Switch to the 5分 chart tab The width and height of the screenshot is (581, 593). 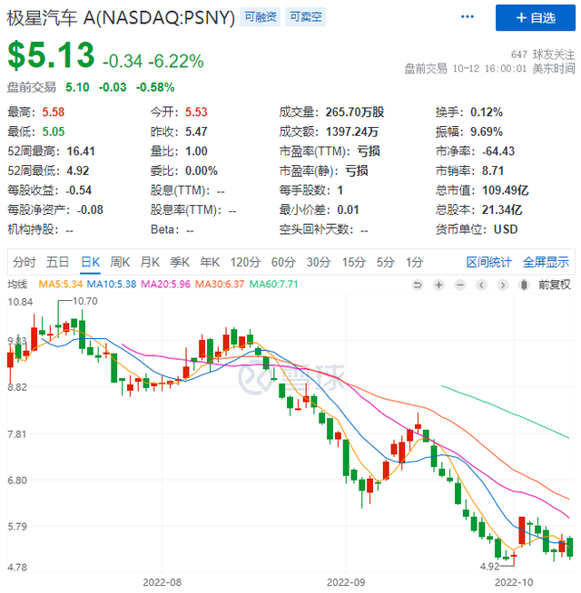[386, 262]
